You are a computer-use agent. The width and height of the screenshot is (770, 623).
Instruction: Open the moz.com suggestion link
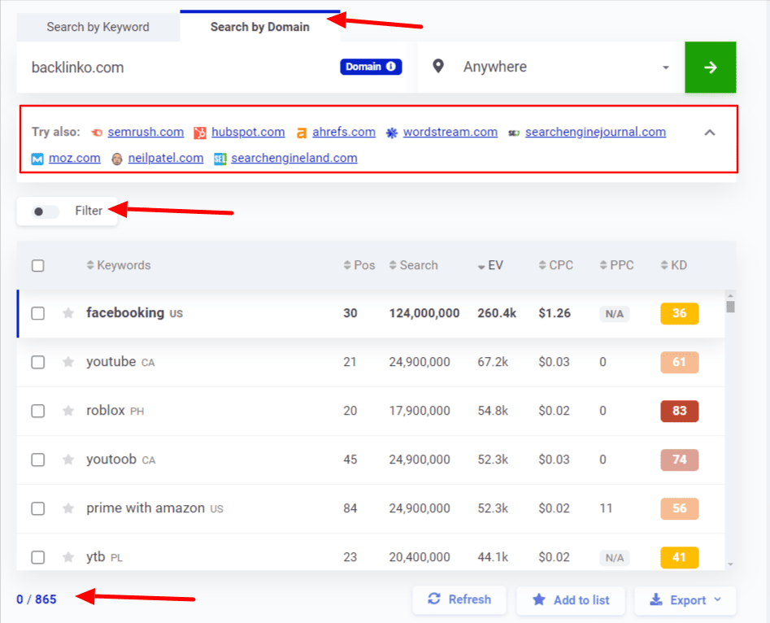click(75, 159)
